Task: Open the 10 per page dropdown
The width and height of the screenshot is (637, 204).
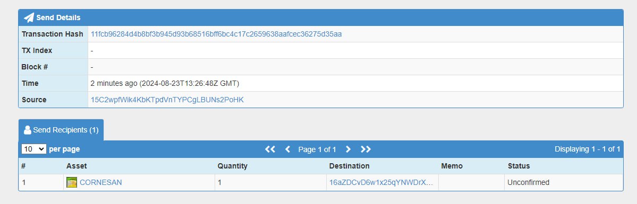Action: (34, 149)
